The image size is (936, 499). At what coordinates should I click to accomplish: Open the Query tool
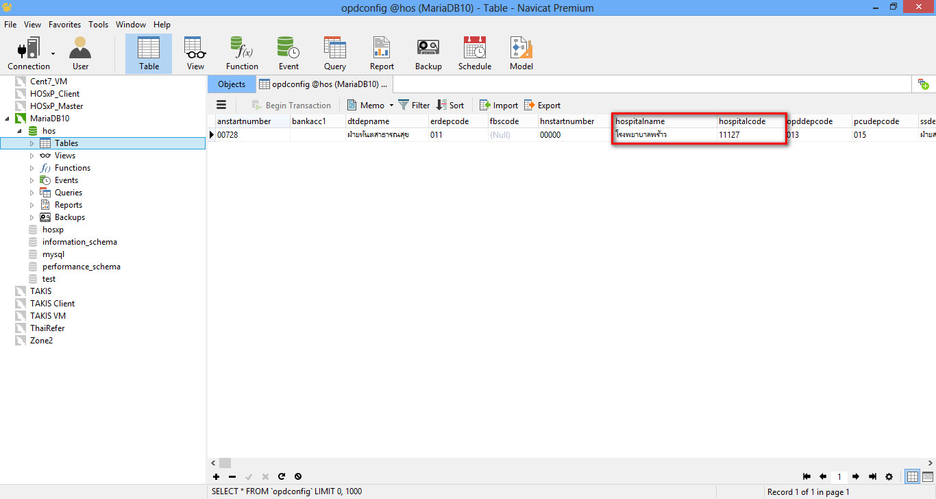(334, 51)
